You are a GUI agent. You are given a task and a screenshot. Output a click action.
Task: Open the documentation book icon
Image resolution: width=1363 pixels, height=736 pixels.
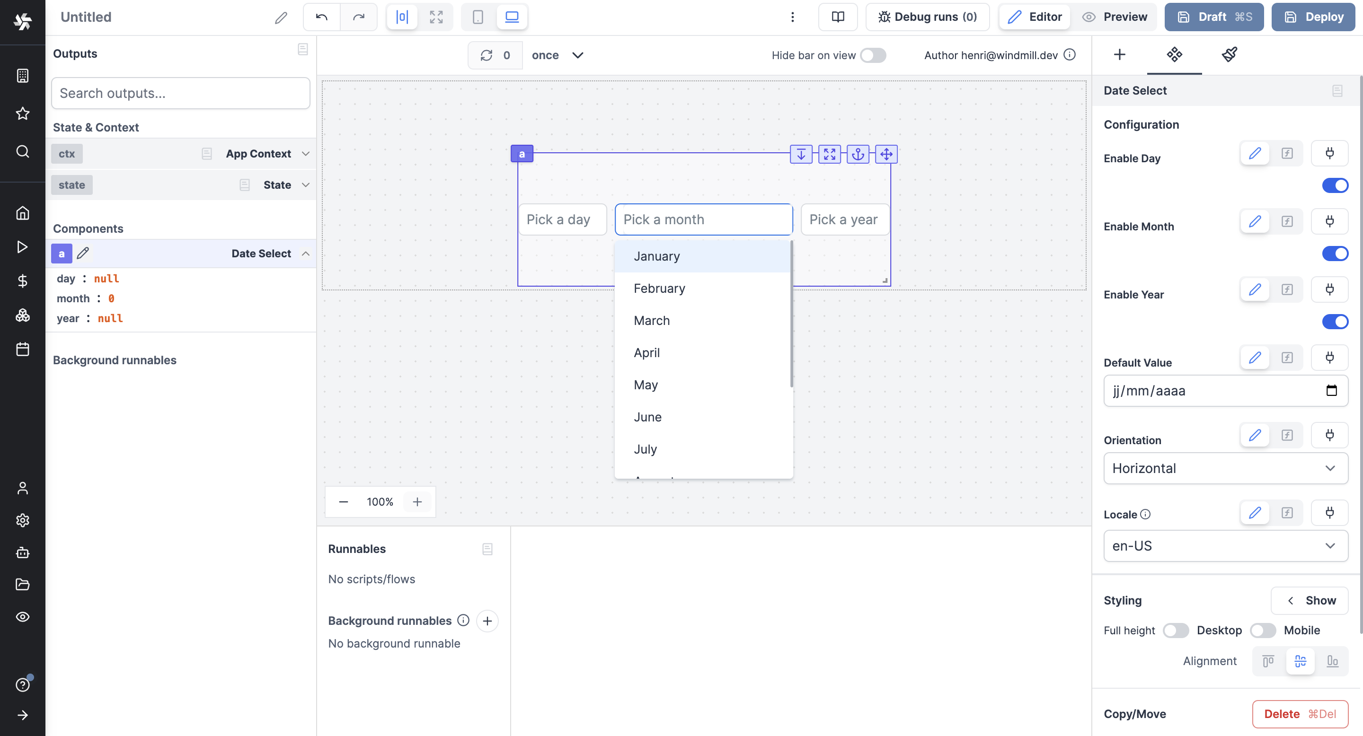click(x=838, y=17)
